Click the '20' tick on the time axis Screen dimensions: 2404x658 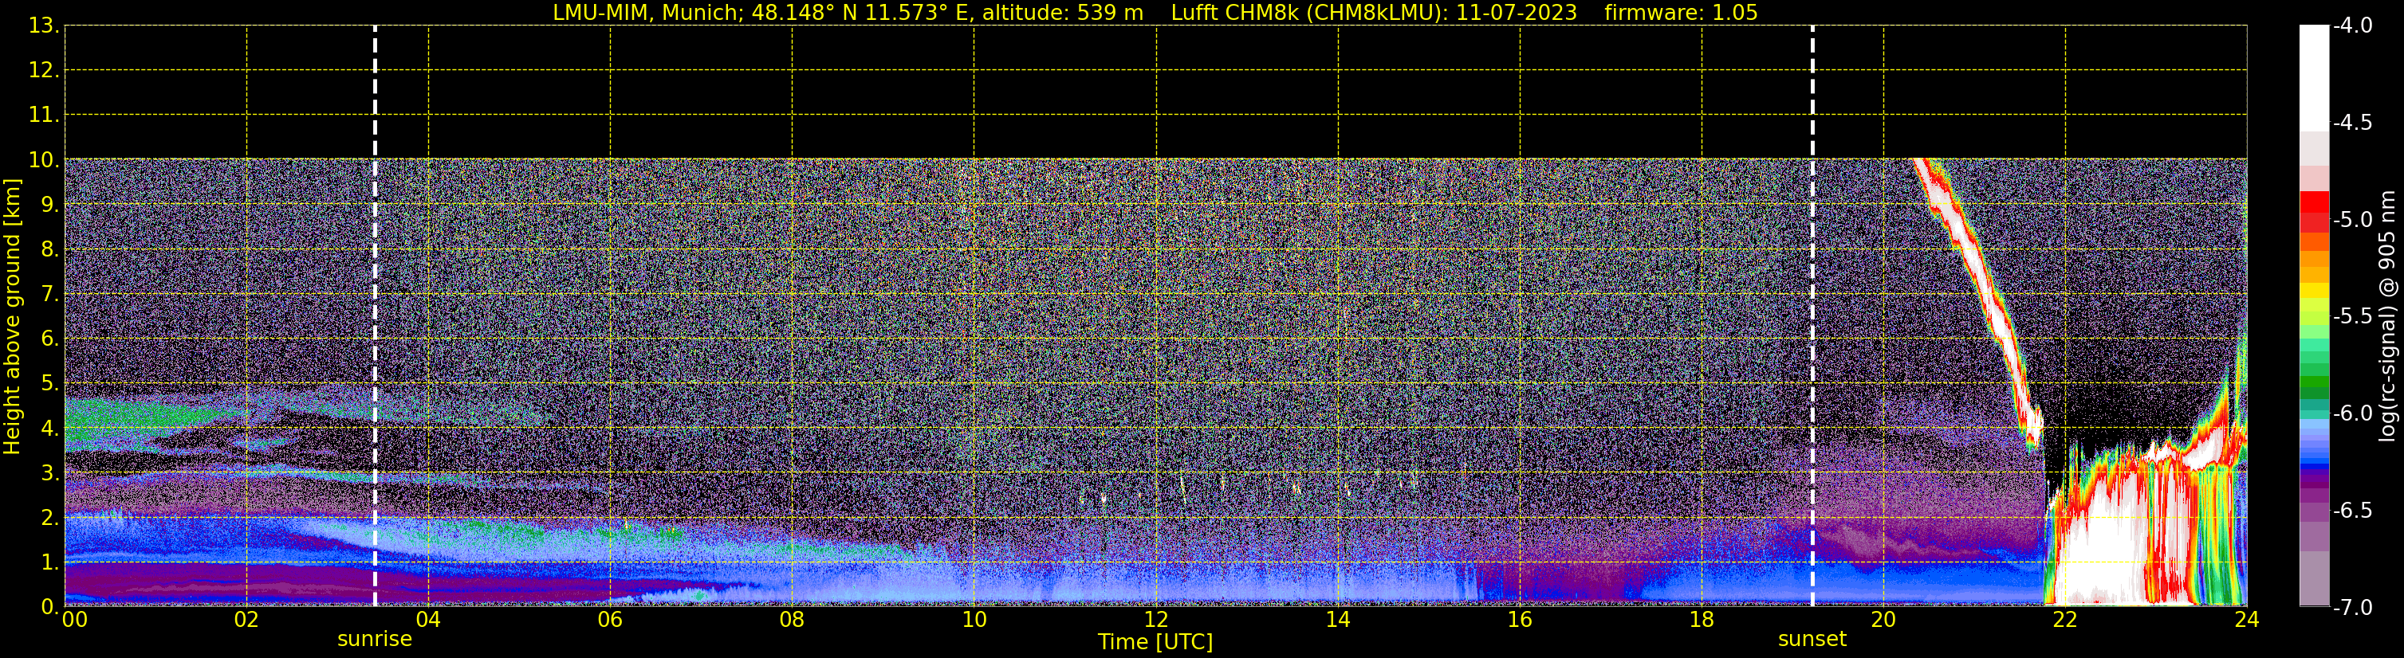point(1883,620)
